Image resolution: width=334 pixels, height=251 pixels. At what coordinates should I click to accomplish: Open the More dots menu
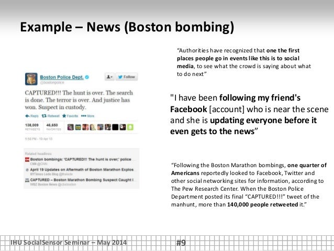87,116
